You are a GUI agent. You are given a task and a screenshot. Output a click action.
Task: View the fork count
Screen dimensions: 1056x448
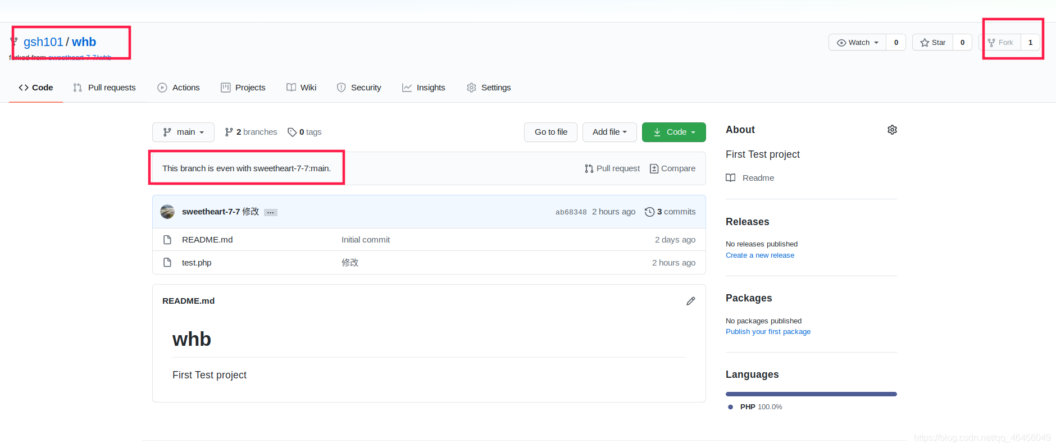(x=1030, y=43)
